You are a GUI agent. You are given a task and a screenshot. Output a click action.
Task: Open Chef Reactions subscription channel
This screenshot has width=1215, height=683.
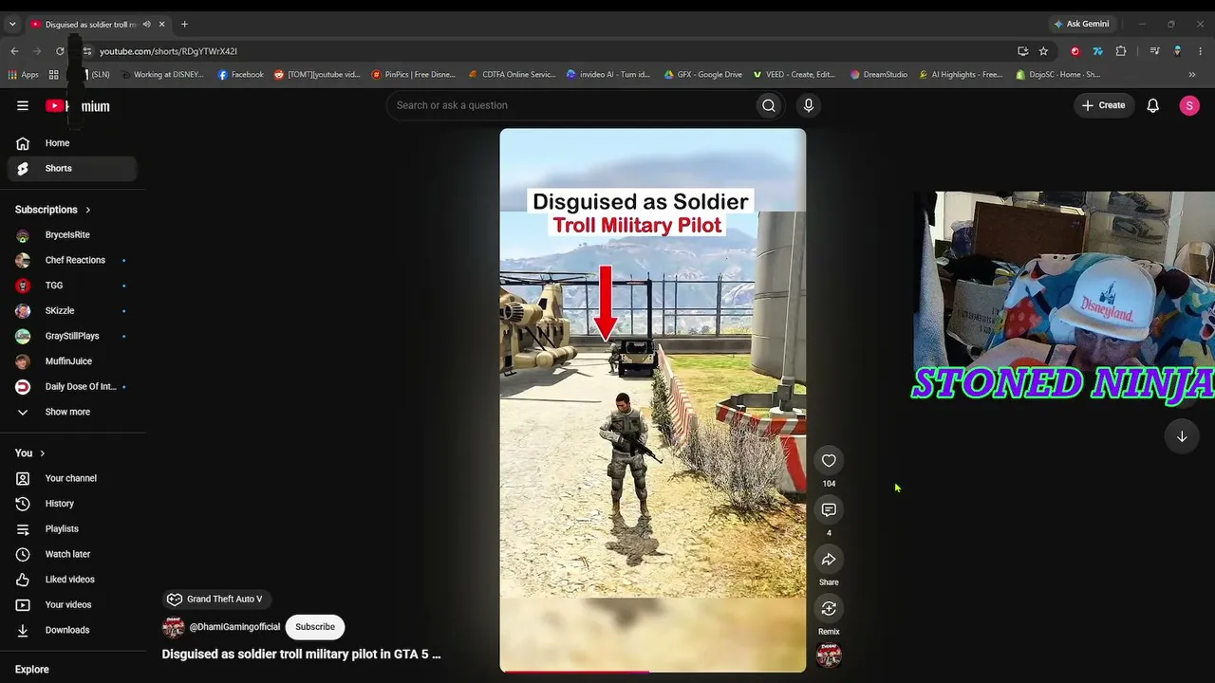[72, 260]
